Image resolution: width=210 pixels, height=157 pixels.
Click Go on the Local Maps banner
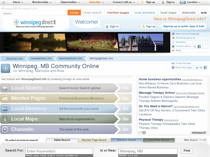(x=125, y=119)
